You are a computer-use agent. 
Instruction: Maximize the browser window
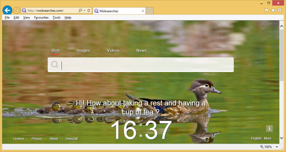point(269,3)
